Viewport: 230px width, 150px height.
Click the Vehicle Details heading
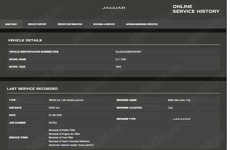[25, 40]
